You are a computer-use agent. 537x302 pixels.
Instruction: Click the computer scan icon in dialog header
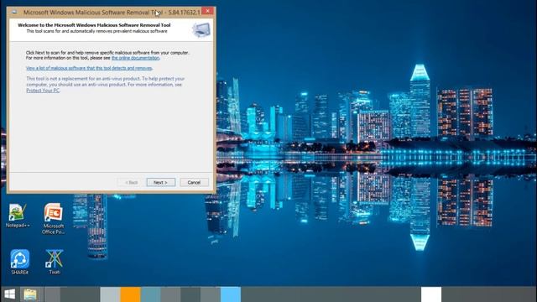(201, 30)
